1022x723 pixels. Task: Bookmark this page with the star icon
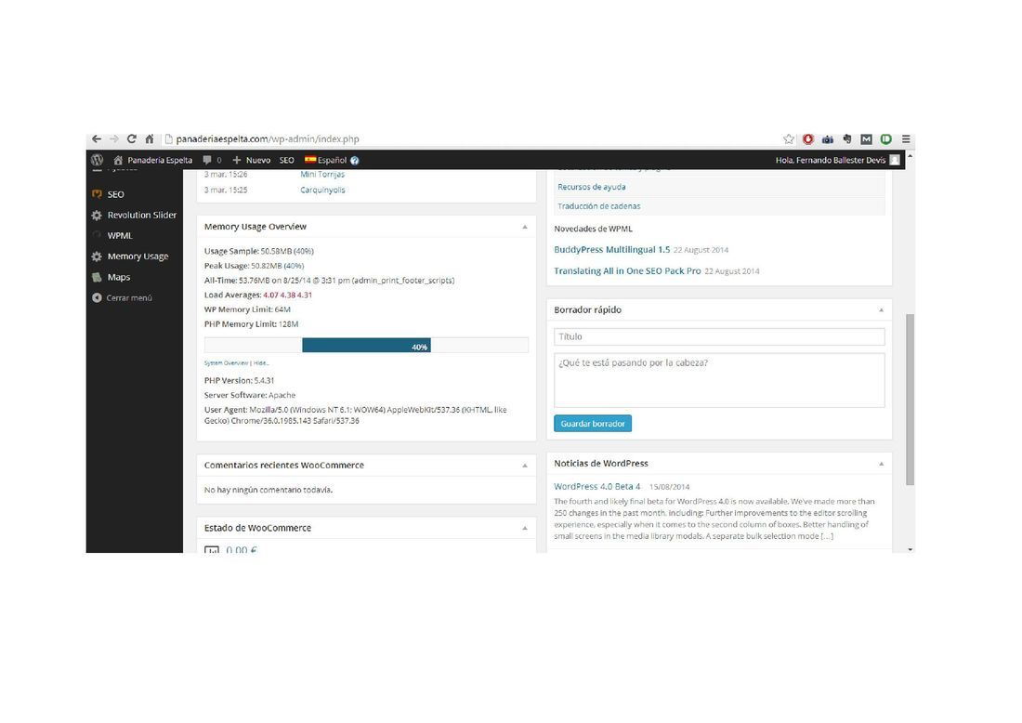789,138
